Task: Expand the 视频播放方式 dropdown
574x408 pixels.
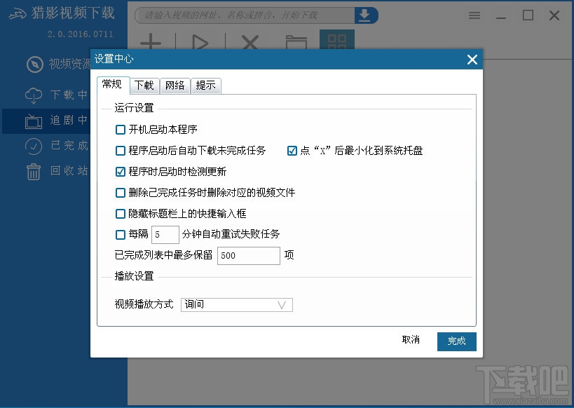Action: tap(237, 305)
